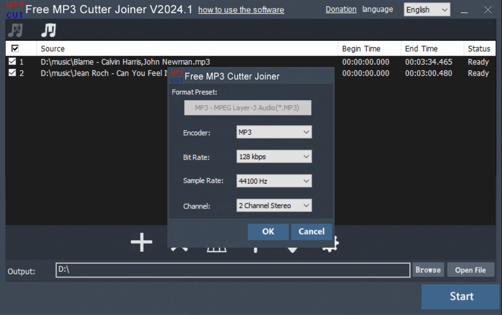The width and height of the screenshot is (502, 315).
Task: Uncheck the Jean Roch track
Action: tap(12, 73)
